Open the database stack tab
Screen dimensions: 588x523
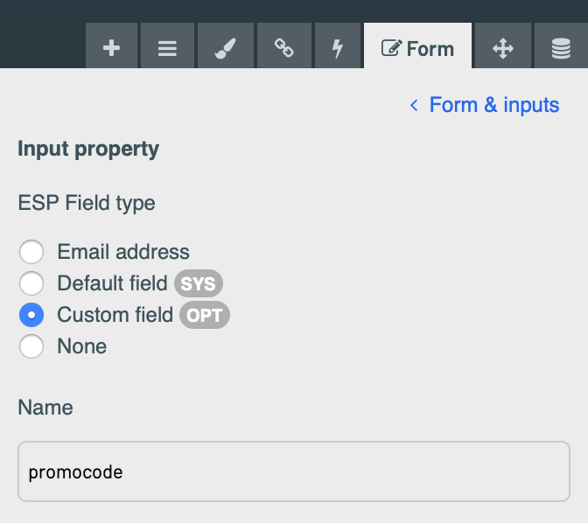pyautogui.click(x=561, y=45)
